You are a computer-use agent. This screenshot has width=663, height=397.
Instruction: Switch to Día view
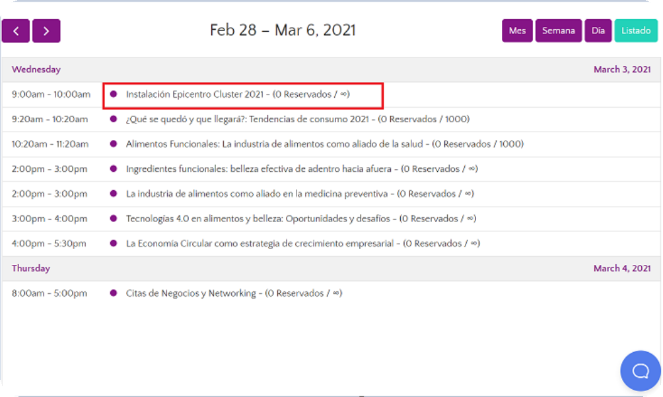tap(598, 31)
